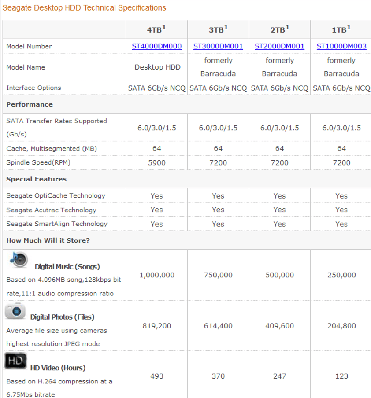Click the Model Name row label
The height and width of the screenshot is (398, 371).
pos(26,67)
